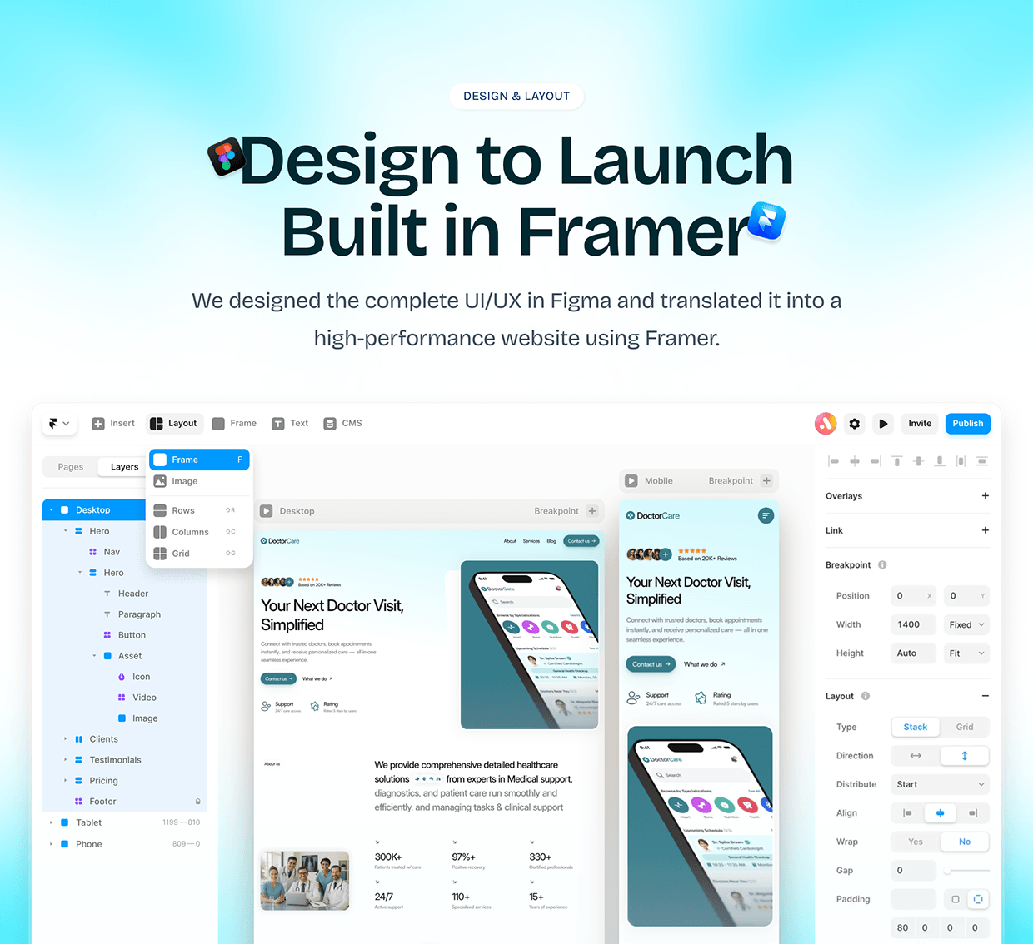Screen dimensions: 1033x944
Task: Choose Columns from the Layout menu
Action: click(200, 532)
